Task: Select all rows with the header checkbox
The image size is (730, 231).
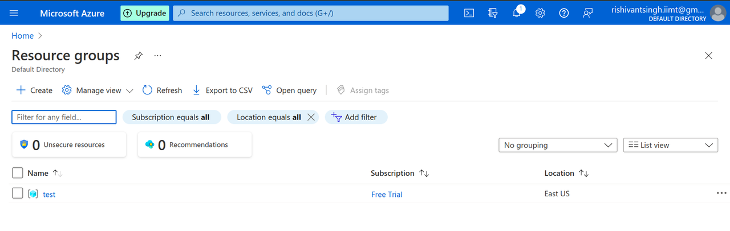Action: point(18,173)
